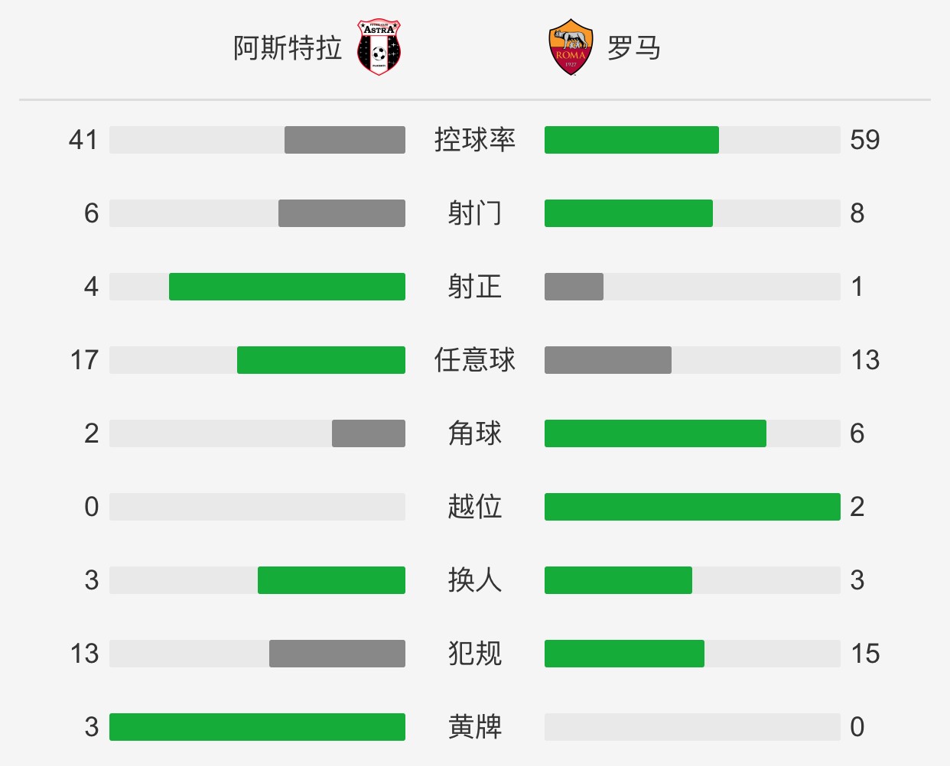Click the AS Roma club crest
This screenshot has width=950, height=766.
571,47
